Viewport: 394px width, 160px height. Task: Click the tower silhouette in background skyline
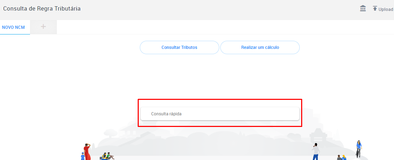click(x=318, y=135)
